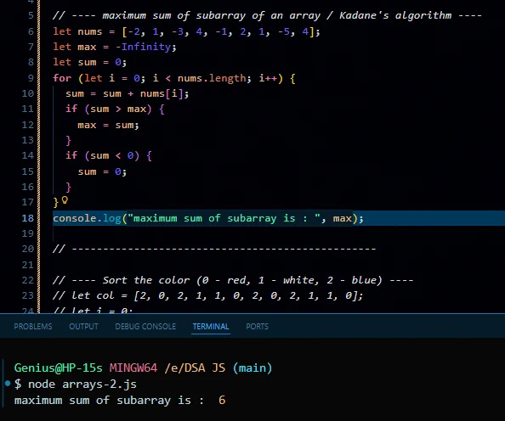Click '-Infinity' on line 7
The width and height of the screenshot is (505, 421).
coord(143,47)
